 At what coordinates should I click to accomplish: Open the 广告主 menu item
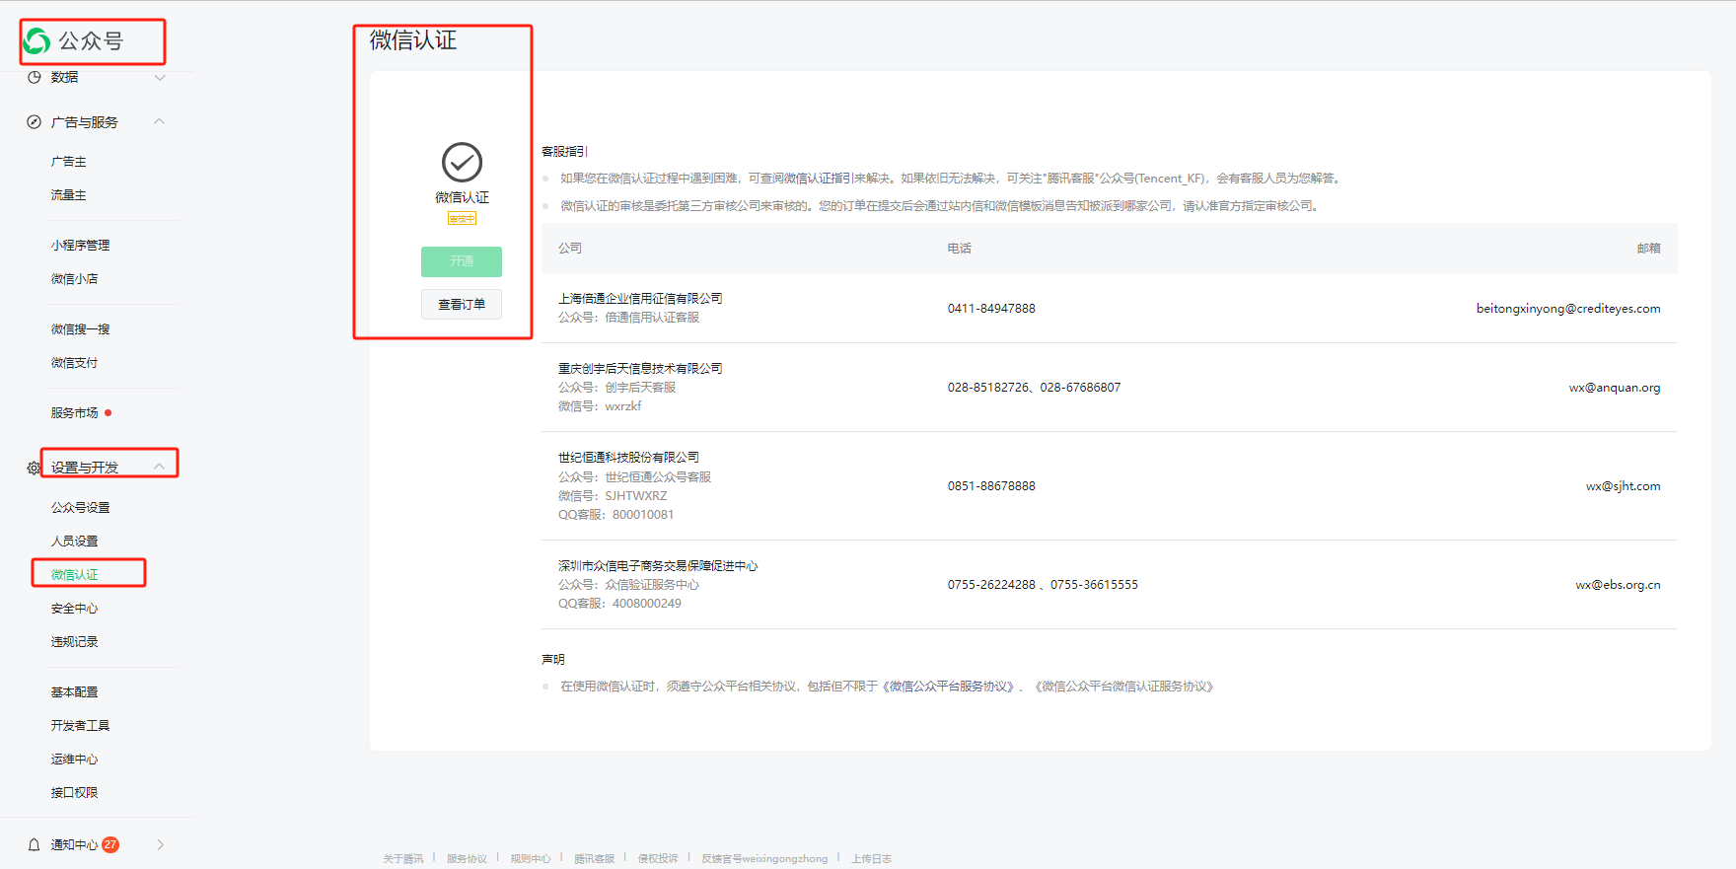coord(69,162)
